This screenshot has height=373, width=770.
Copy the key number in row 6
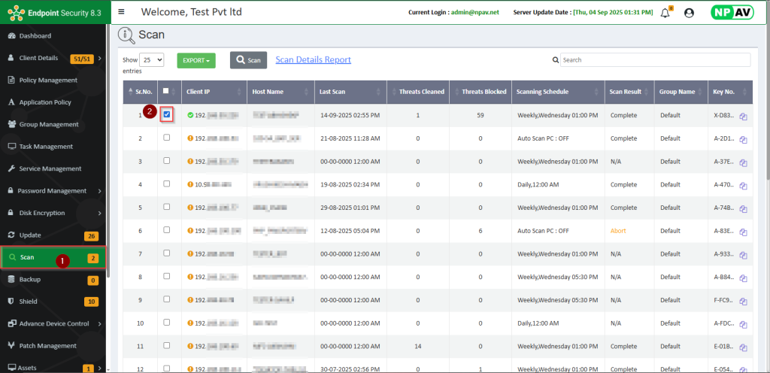(743, 232)
